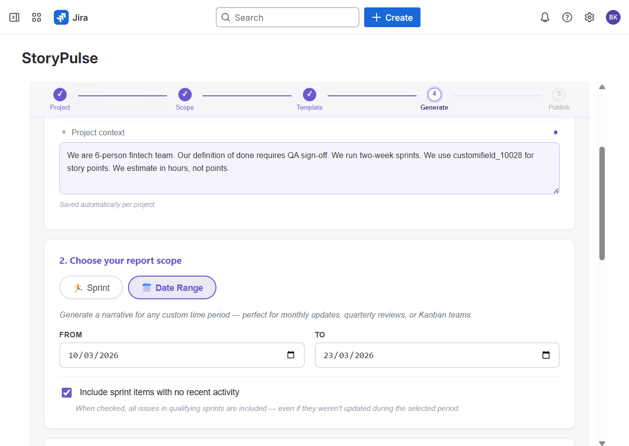
Task: Click the FROM date field 10/03/2026
Action: point(182,355)
